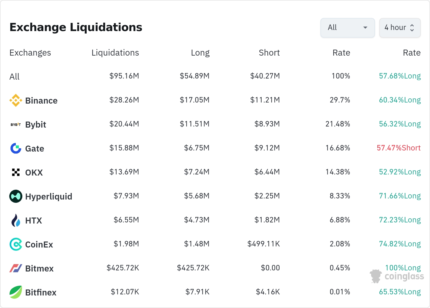Click the Bybit logo icon

[16, 125]
